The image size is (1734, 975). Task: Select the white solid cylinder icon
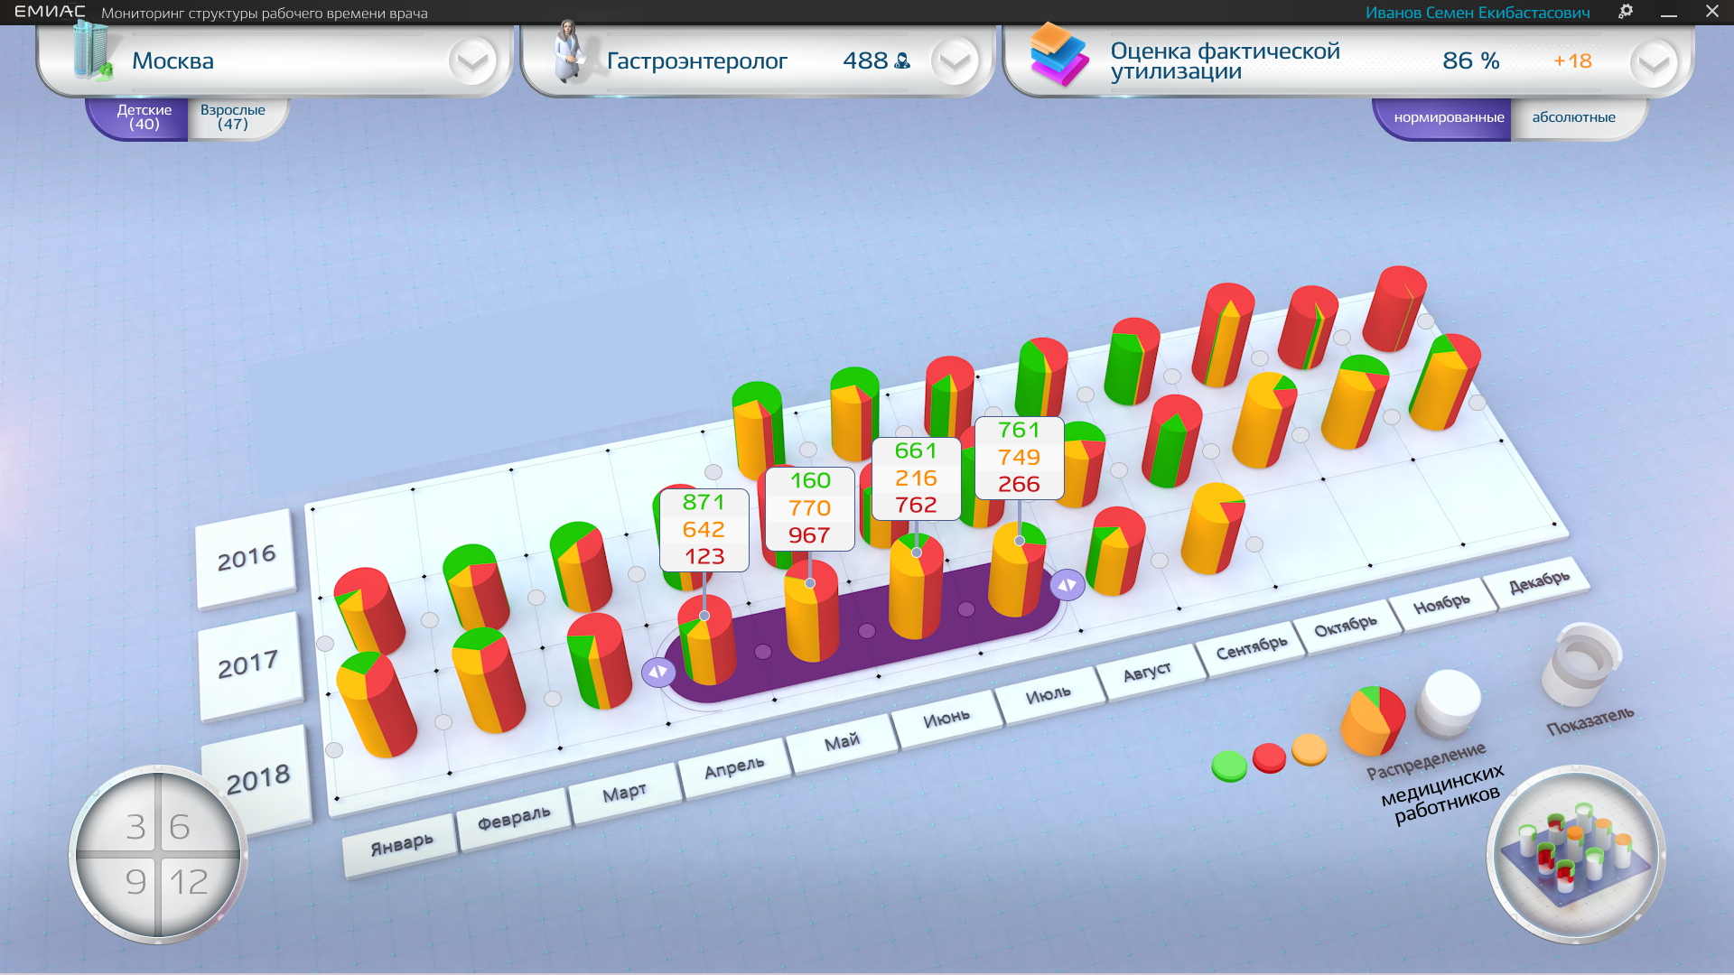(x=1448, y=702)
